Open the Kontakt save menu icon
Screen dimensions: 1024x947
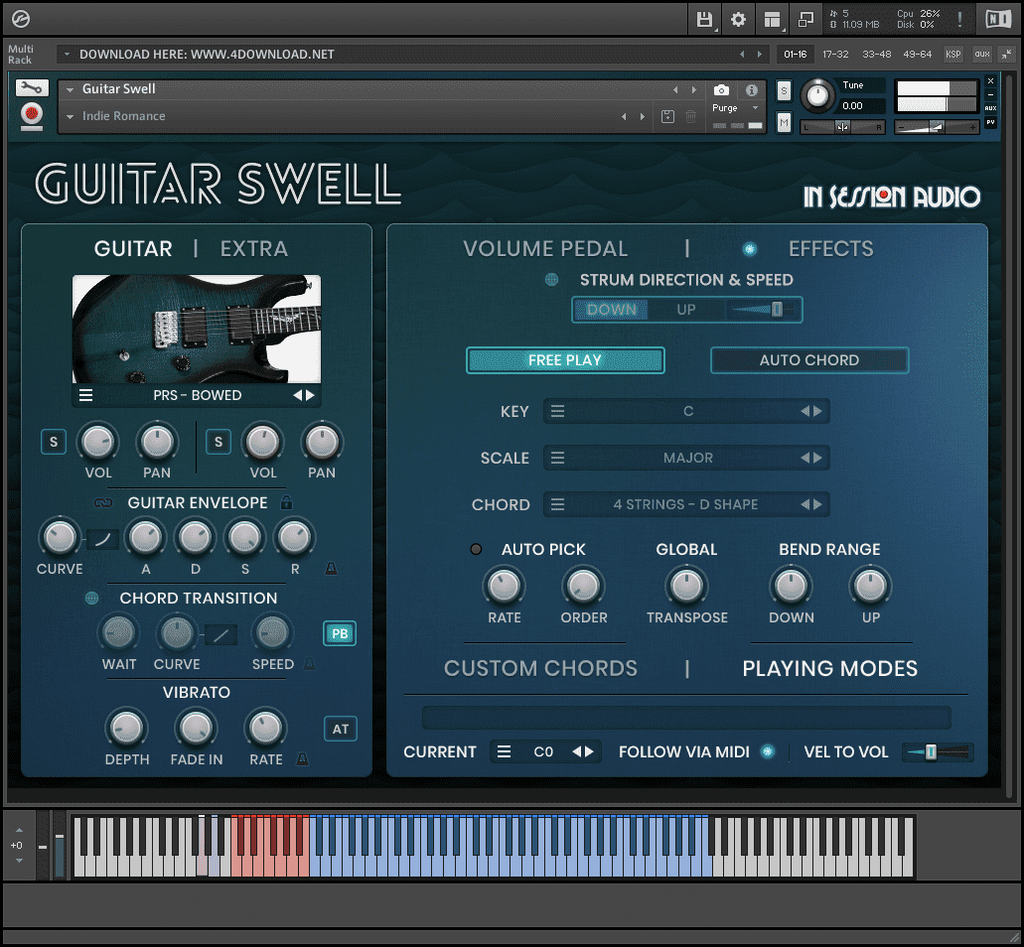704,20
